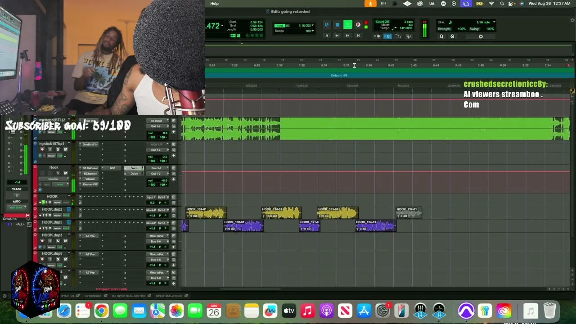Click the screen mirroring icon in menu bar
The width and height of the screenshot is (576, 324).
466,4
